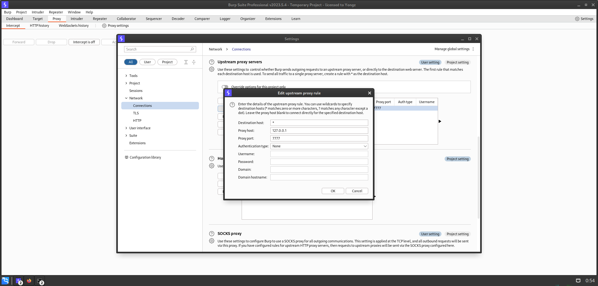Click the Username field
Viewport: 598px width, 286px height.
pyautogui.click(x=319, y=154)
